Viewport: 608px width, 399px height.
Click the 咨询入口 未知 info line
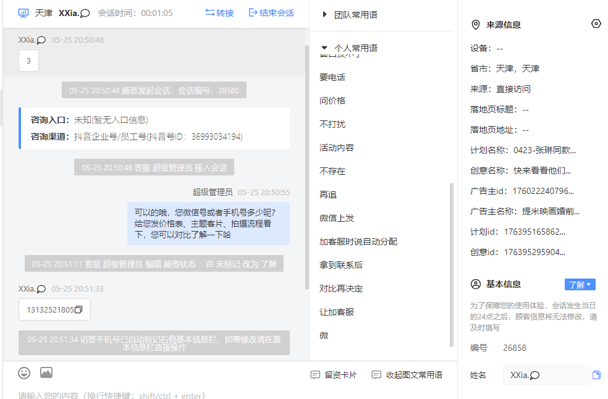click(x=90, y=120)
